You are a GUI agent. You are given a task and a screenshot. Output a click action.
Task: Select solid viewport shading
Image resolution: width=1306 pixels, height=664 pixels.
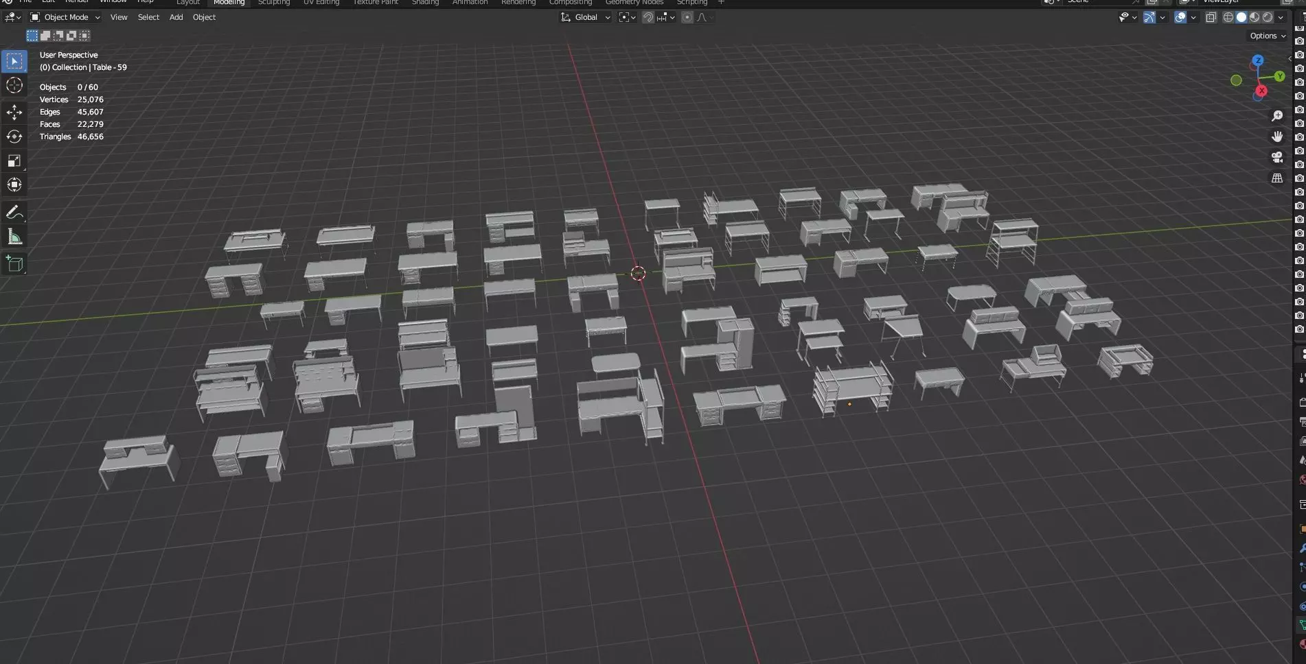click(1241, 17)
